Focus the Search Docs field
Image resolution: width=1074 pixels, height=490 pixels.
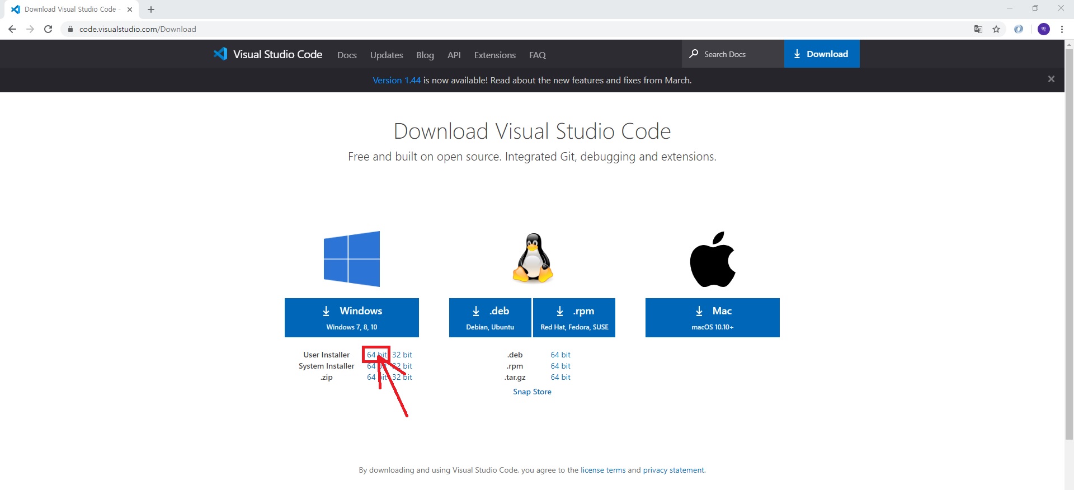(733, 54)
